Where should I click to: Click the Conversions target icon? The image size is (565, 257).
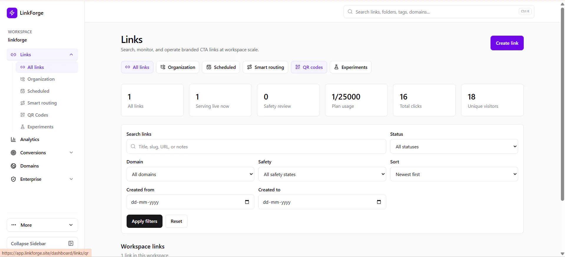click(14, 153)
